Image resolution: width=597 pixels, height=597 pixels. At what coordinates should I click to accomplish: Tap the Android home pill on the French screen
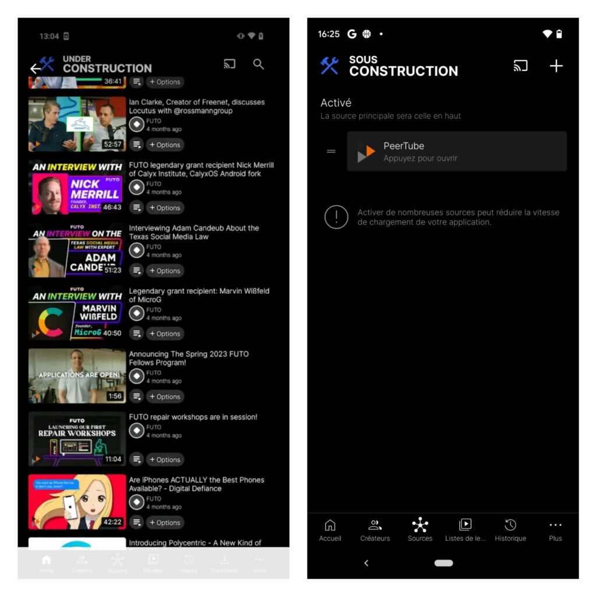pyautogui.click(x=444, y=563)
